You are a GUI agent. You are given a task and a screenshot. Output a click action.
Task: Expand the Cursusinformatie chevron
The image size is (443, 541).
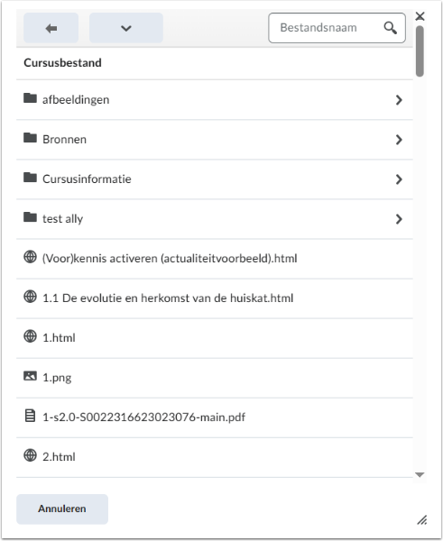point(399,179)
